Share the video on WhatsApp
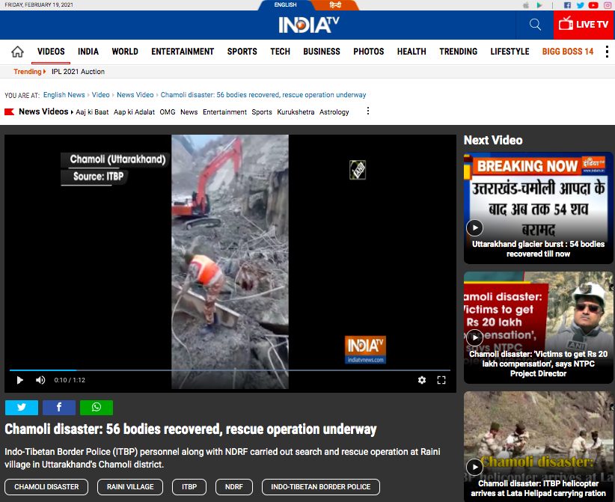The height and width of the screenshot is (502, 615). pos(97,408)
